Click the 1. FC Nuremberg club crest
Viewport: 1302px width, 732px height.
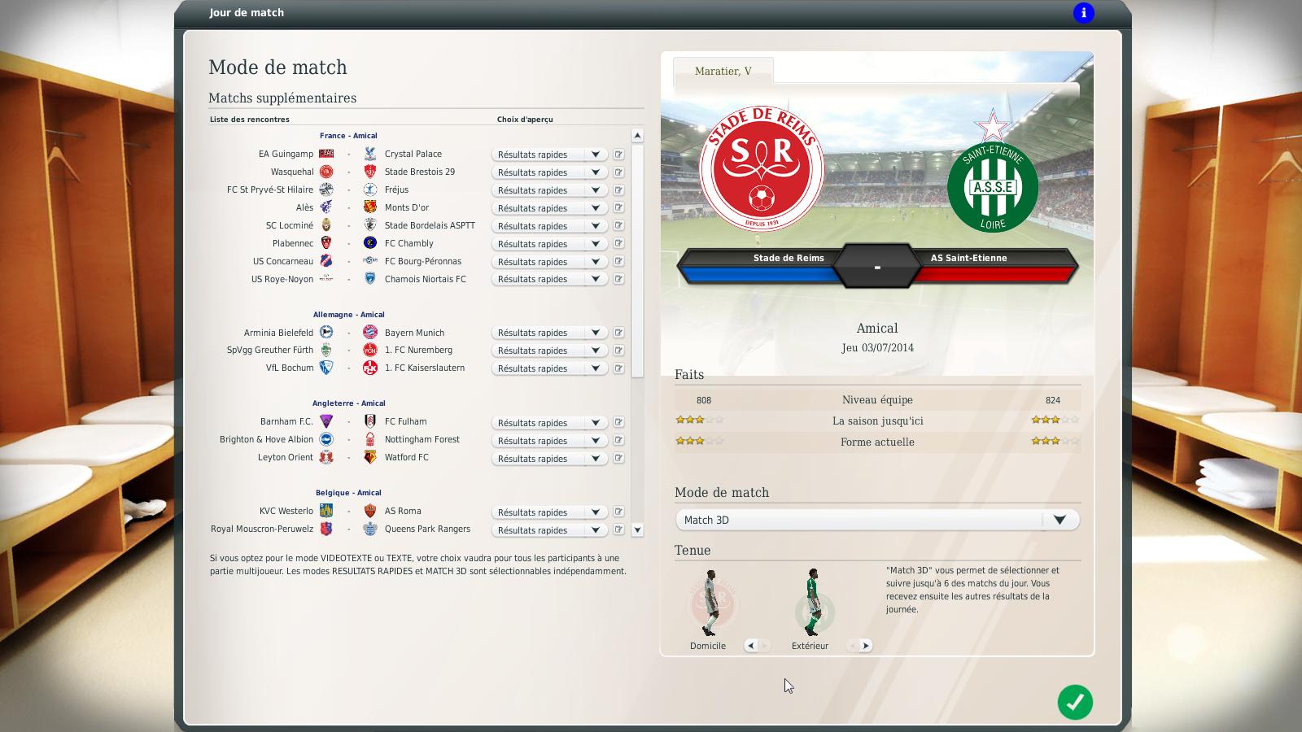coord(370,350)
